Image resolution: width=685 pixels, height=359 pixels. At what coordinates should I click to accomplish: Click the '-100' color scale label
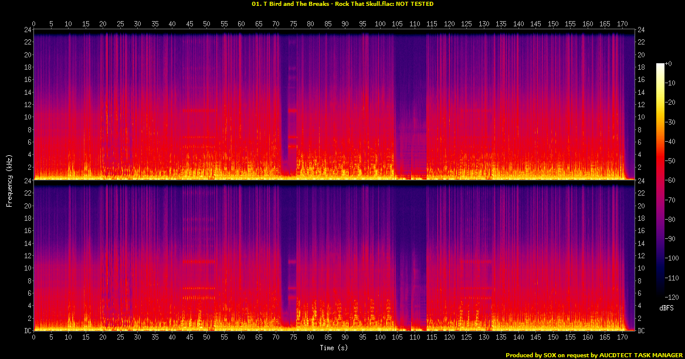click(x=672, y=258)
